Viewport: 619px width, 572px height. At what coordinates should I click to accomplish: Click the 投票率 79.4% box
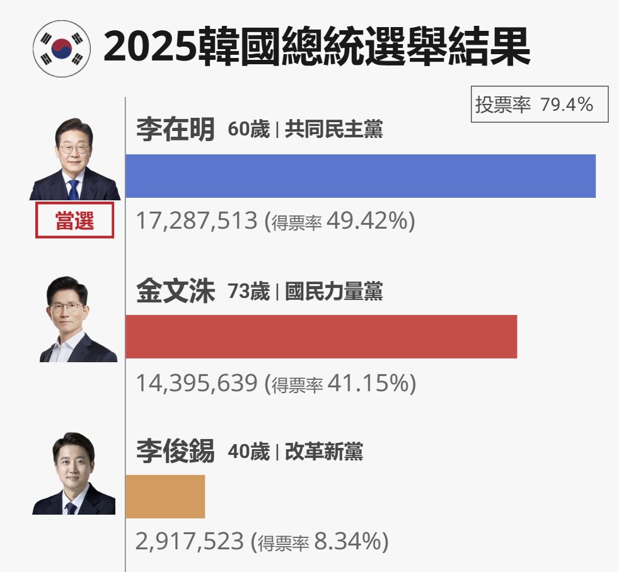[x=539, y=104]
